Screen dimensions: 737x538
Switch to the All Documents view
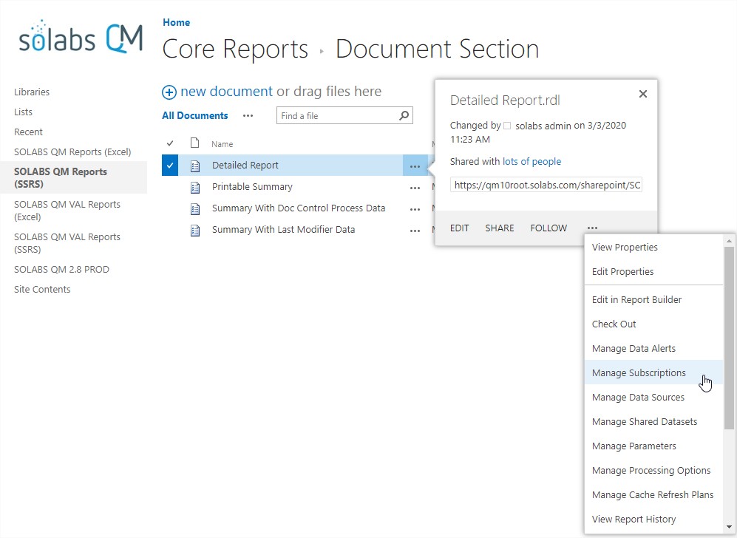(x=195, y=115)
